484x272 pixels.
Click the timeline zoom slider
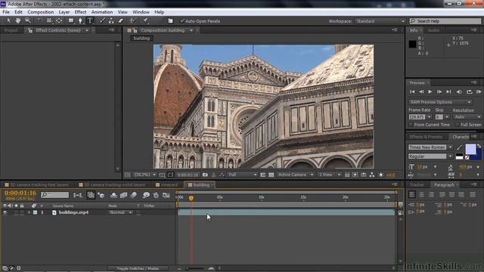(x=195, y=268)
